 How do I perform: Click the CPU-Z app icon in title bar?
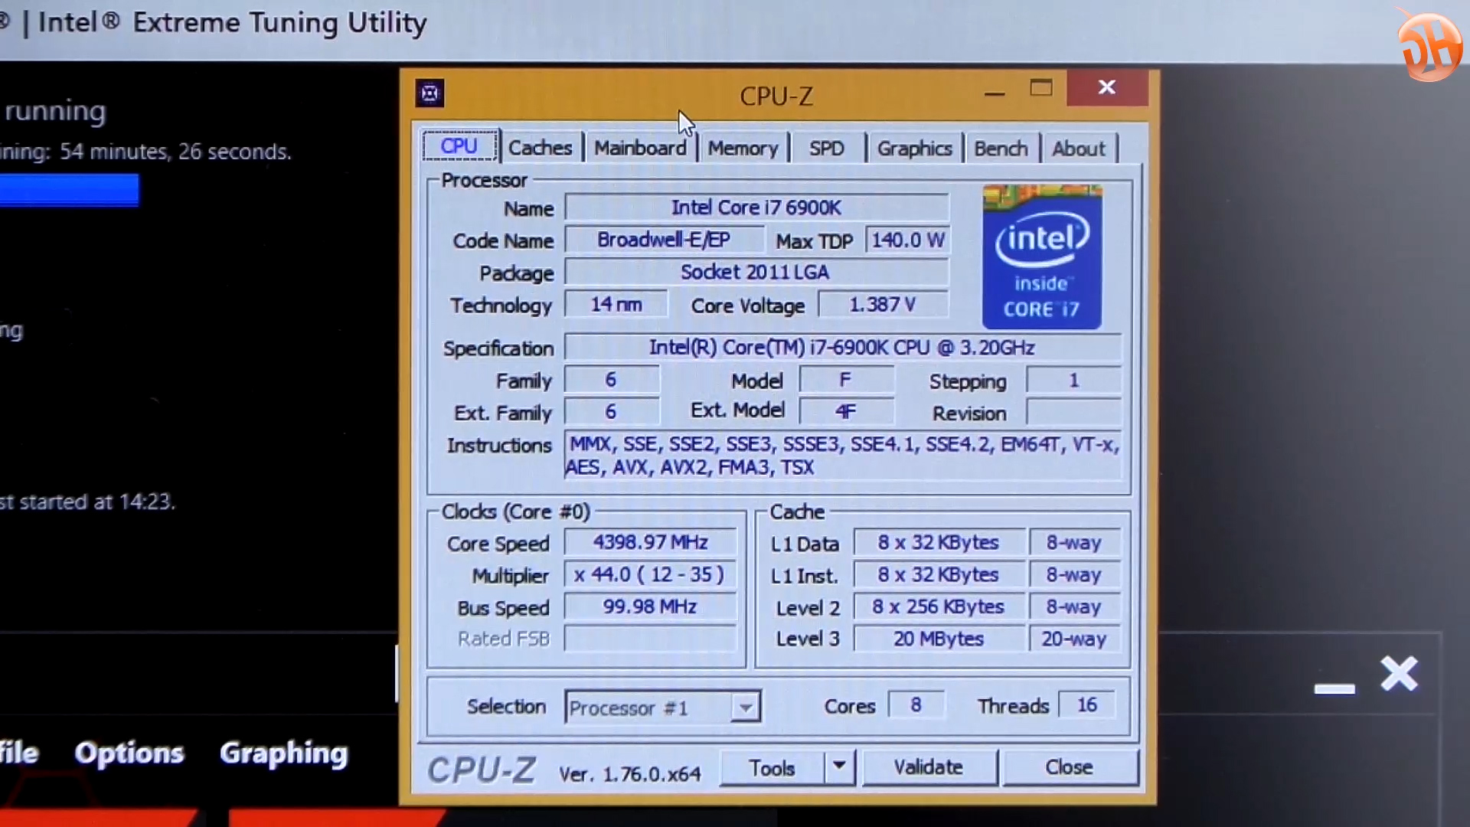pos(430,93)
